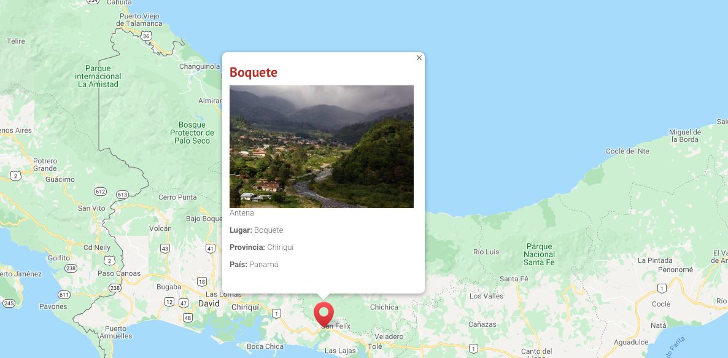Screen dimensions: 728x358
Task: Click the Puerto Armuelles label
Action: click(115, 332)
